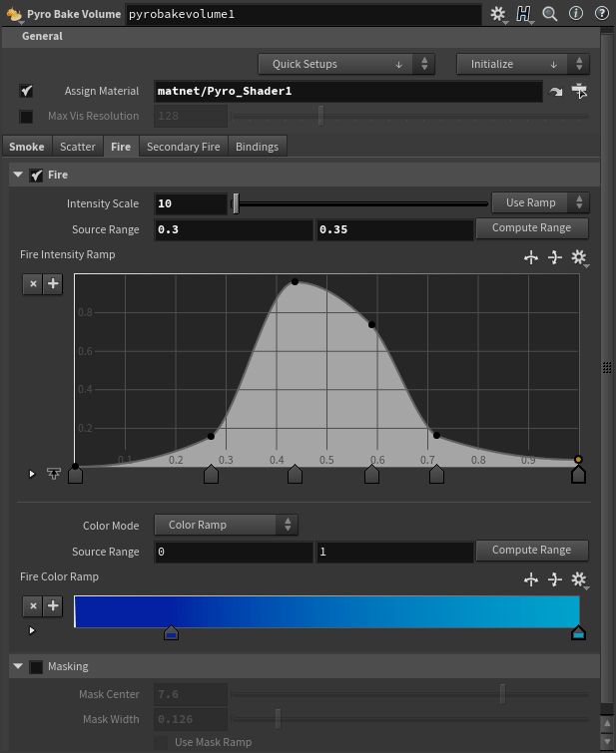This screenshot has width=616, height=753.
Task: Switch to the Smoke tab
Action: point(27,147)
